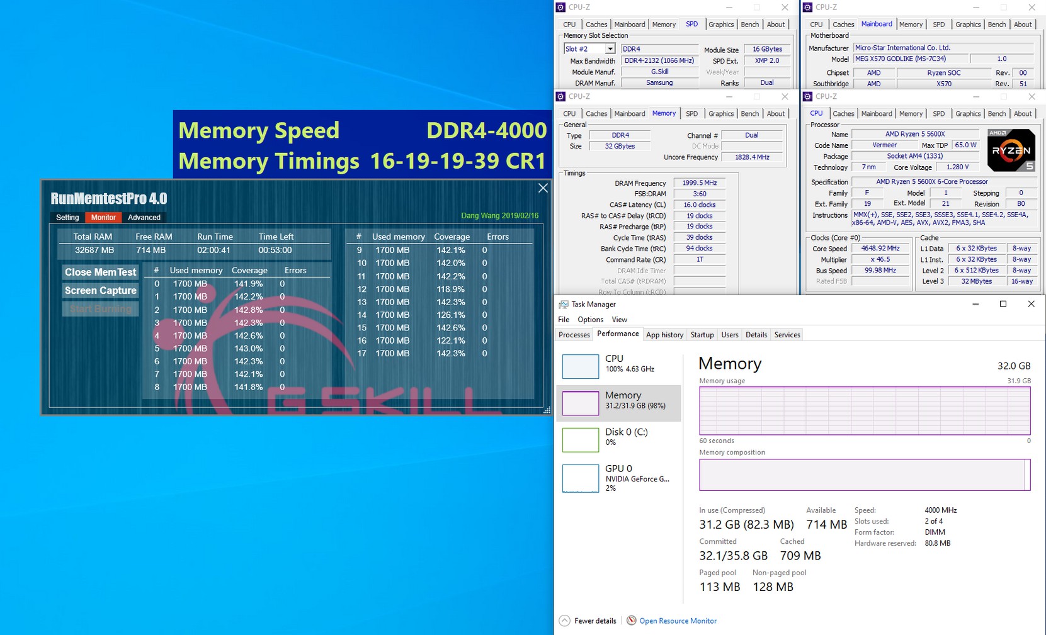Switch to Services tab in Task Manager
Viewport: 1046px width, 635px height.
[787, 335]
